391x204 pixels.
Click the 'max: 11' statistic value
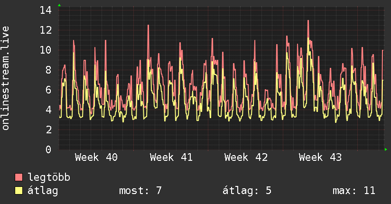coord(354,191)
